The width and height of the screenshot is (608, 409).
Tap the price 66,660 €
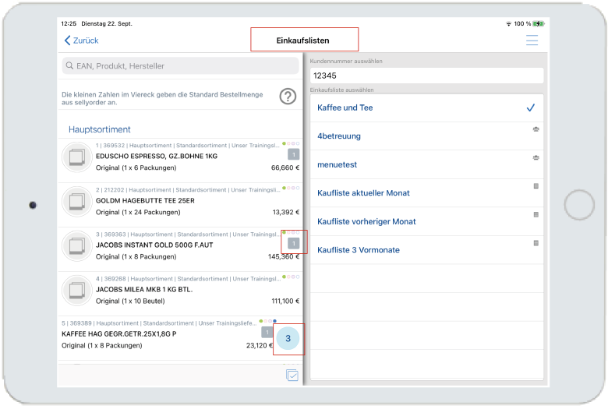(x=285, y=167)
